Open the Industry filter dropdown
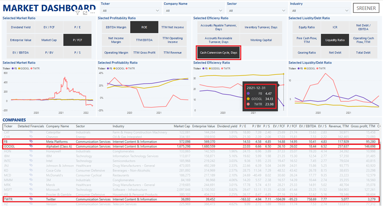Screen dimensions: 383x206 (319, 11)
